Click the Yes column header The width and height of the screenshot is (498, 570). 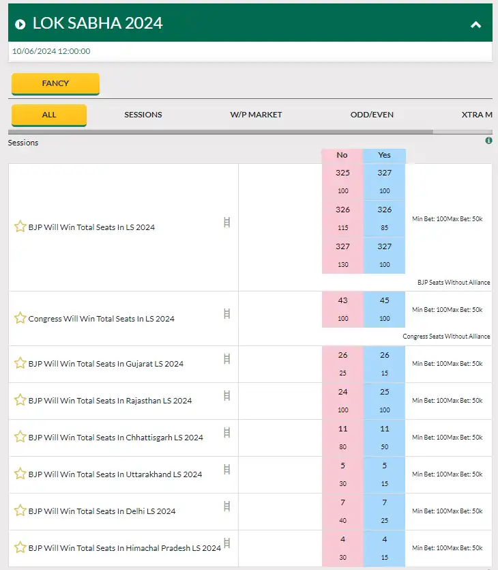point(384,155)
